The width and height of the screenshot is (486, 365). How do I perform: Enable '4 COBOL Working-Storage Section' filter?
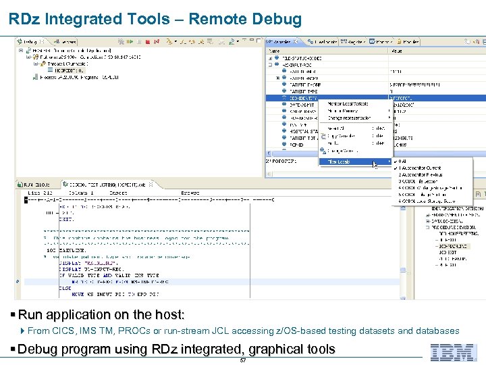[432, 188]
